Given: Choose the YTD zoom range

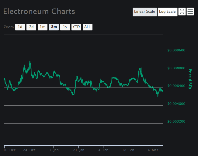Looking at the screenshot, I should pos(76,27).
